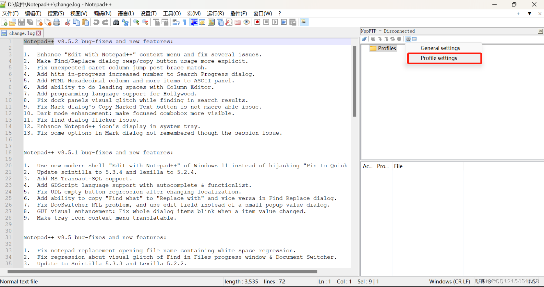Screen dimensions: 544x287
Task: Print the document using the printer icon
Action: coord(57,22)
